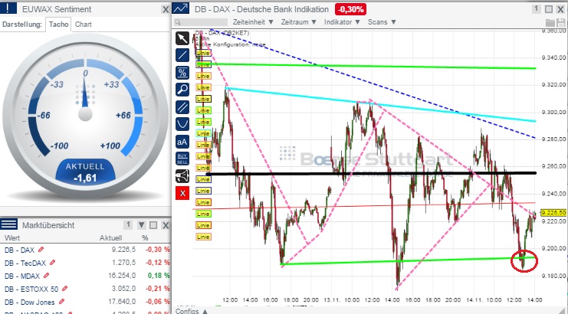Select the megaphone alert tool
Viewport: 568px width, 314px height.
coord(182,176)
